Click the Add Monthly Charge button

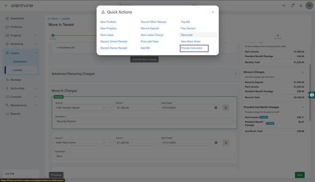144,59
